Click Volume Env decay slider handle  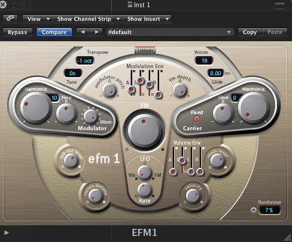(x=182, y=161)
